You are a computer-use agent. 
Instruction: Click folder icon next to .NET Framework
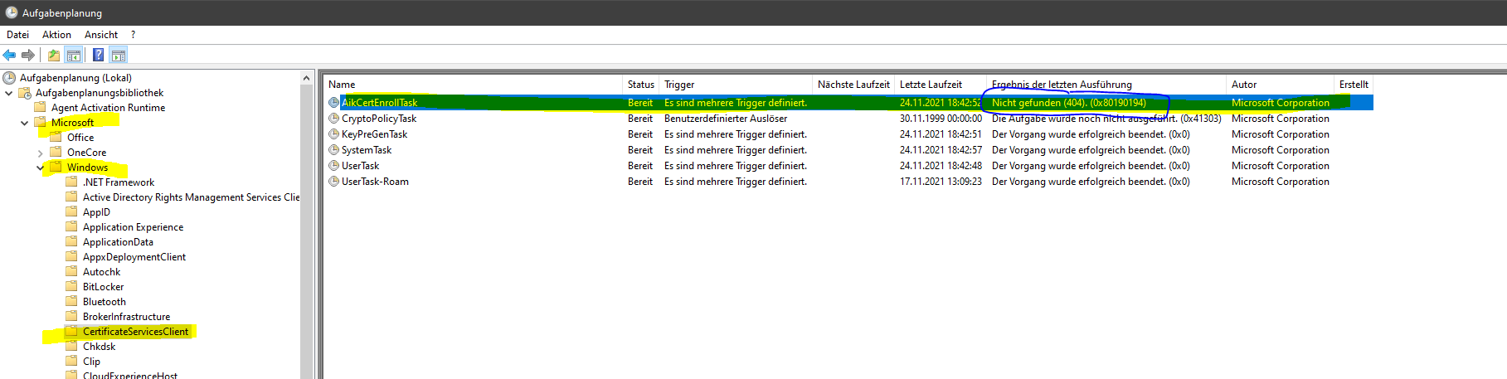pos(71,182)
